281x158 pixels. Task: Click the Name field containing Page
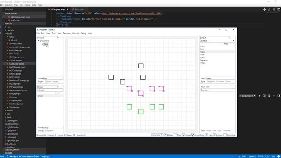[53, 78]
